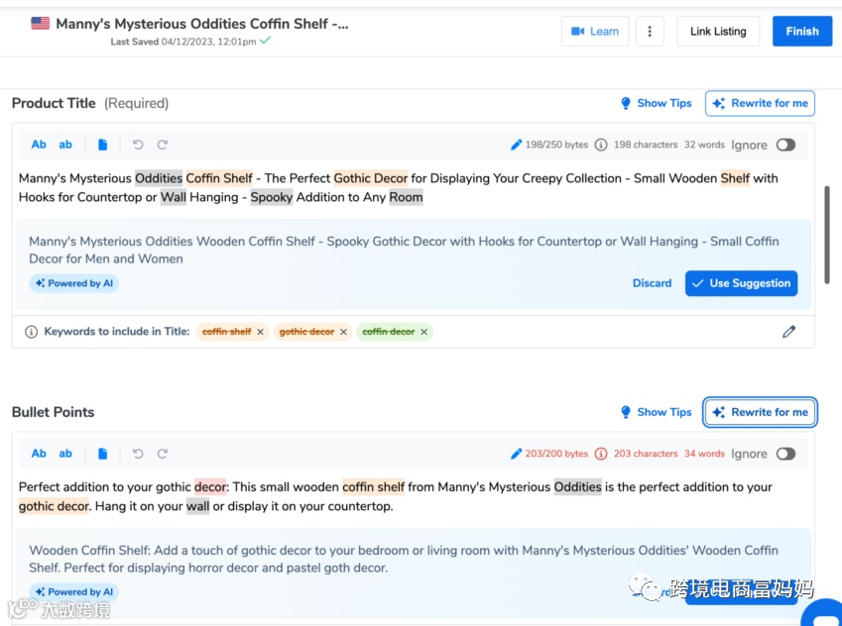842x626 pixels.
Task: Show Tips for Bullet Points
Action: [657, 412]
